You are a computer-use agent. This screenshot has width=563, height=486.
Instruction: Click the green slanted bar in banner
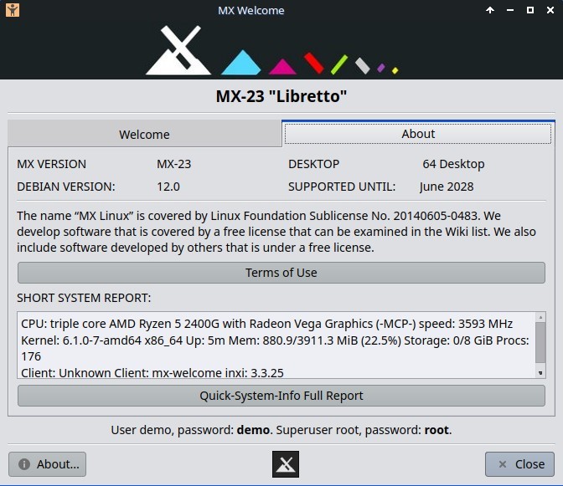click(x=339, y=64)
